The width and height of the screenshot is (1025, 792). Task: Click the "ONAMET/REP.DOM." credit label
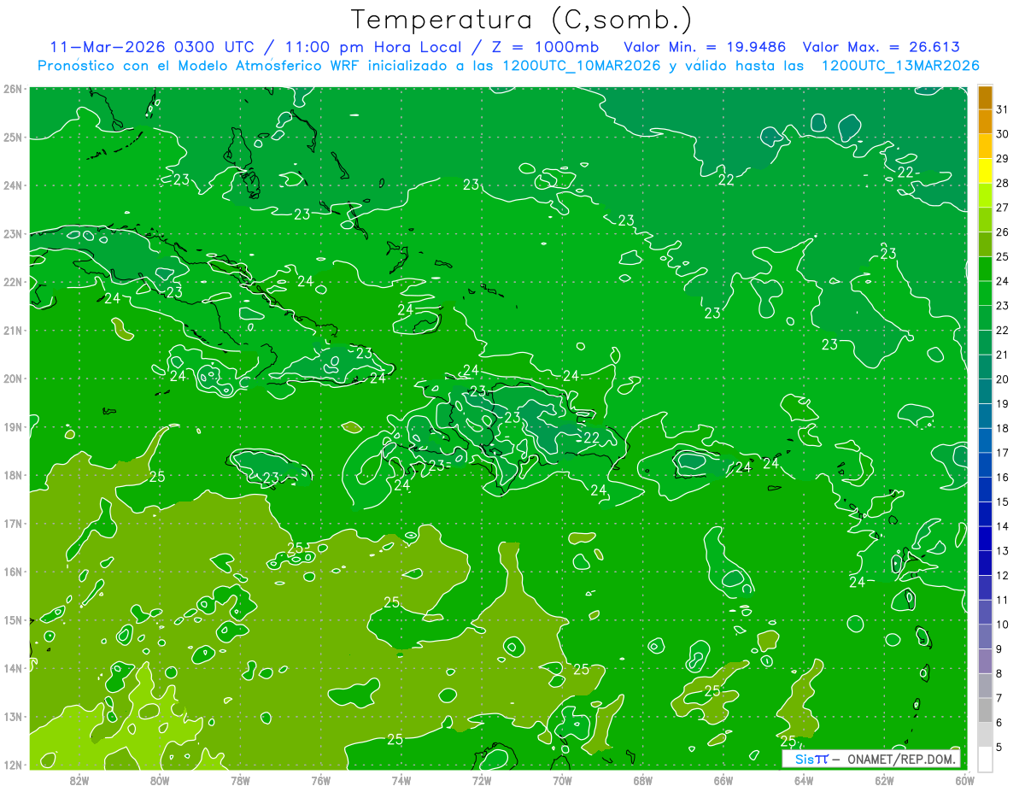click(901, 759)
